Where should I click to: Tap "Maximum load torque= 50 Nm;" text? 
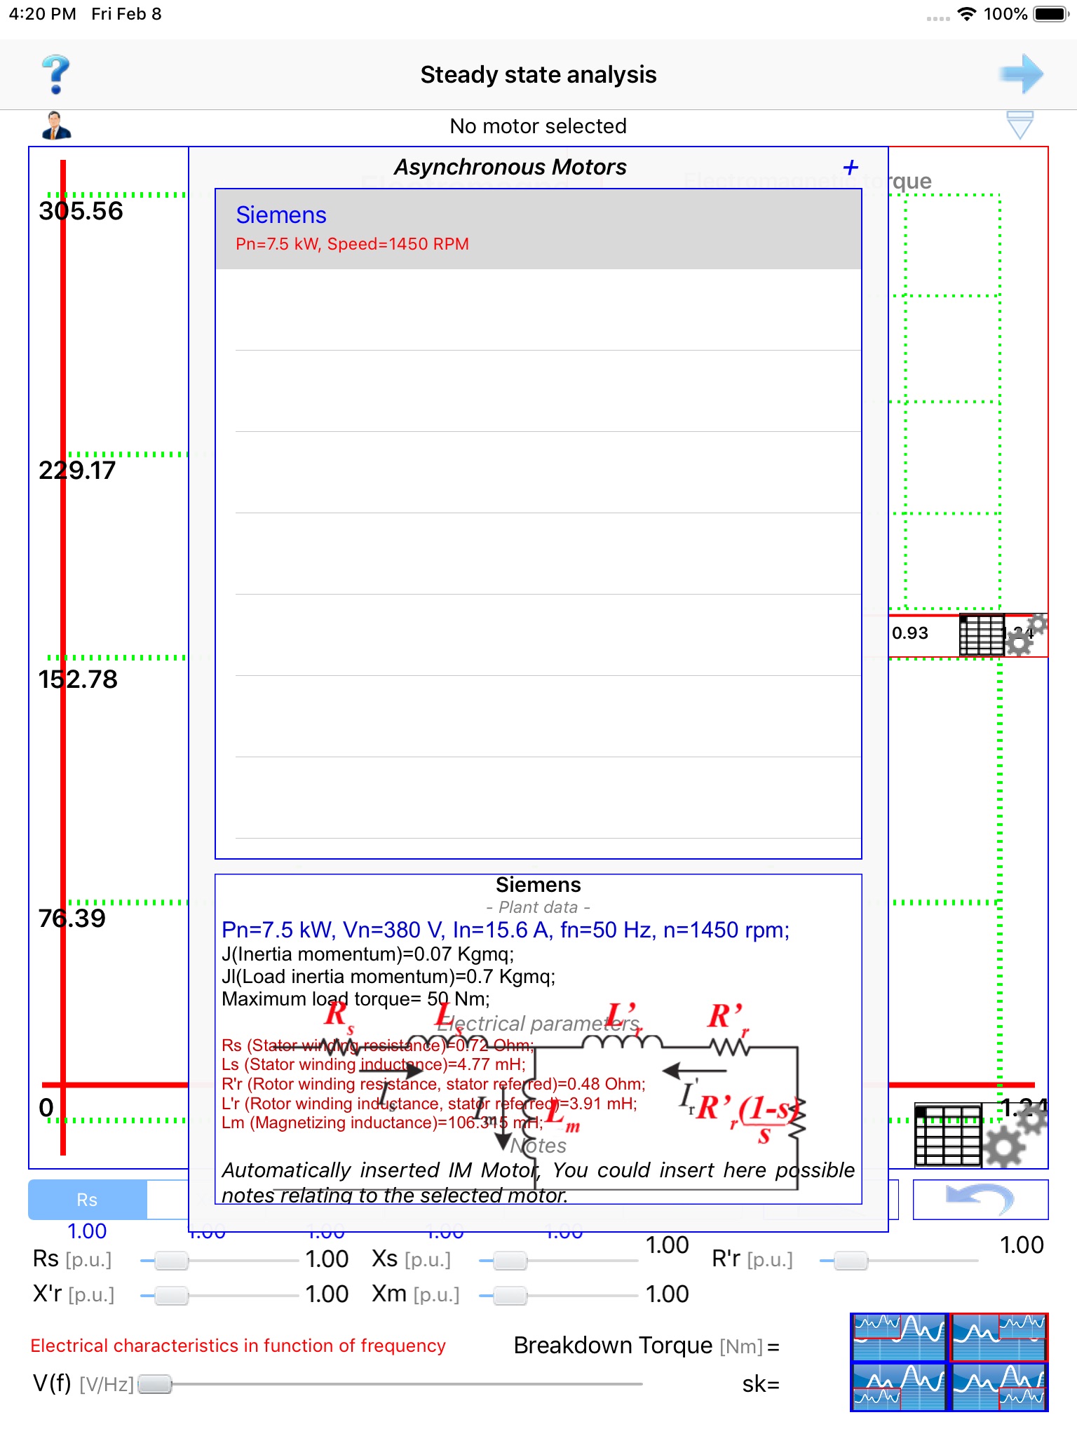tap(356, 999)
